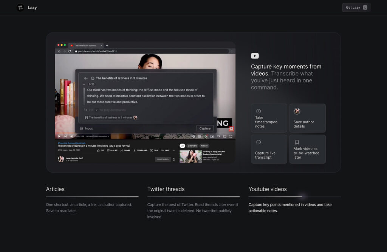The image size is (387, 252).
Task: Open the video player settings gear
Action: 206,136
